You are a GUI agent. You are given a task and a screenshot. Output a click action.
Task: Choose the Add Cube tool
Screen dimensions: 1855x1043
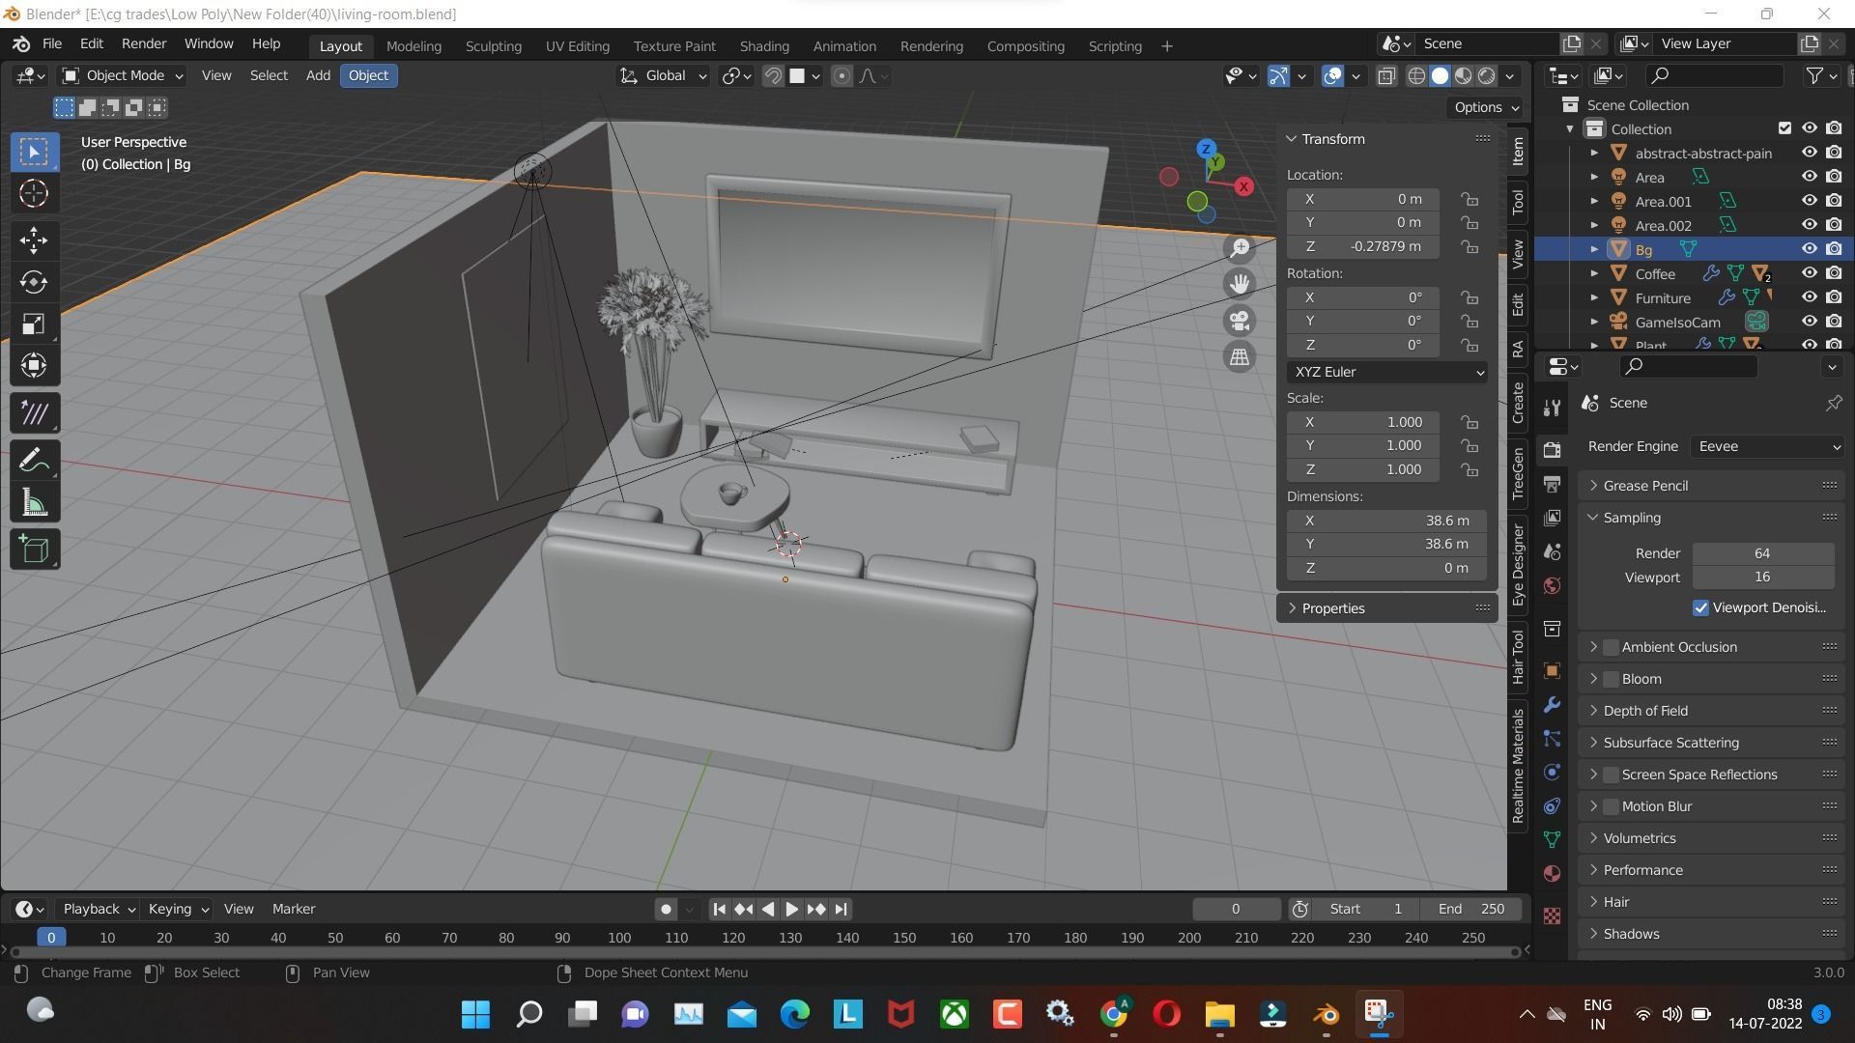click(x=34, y=550)
